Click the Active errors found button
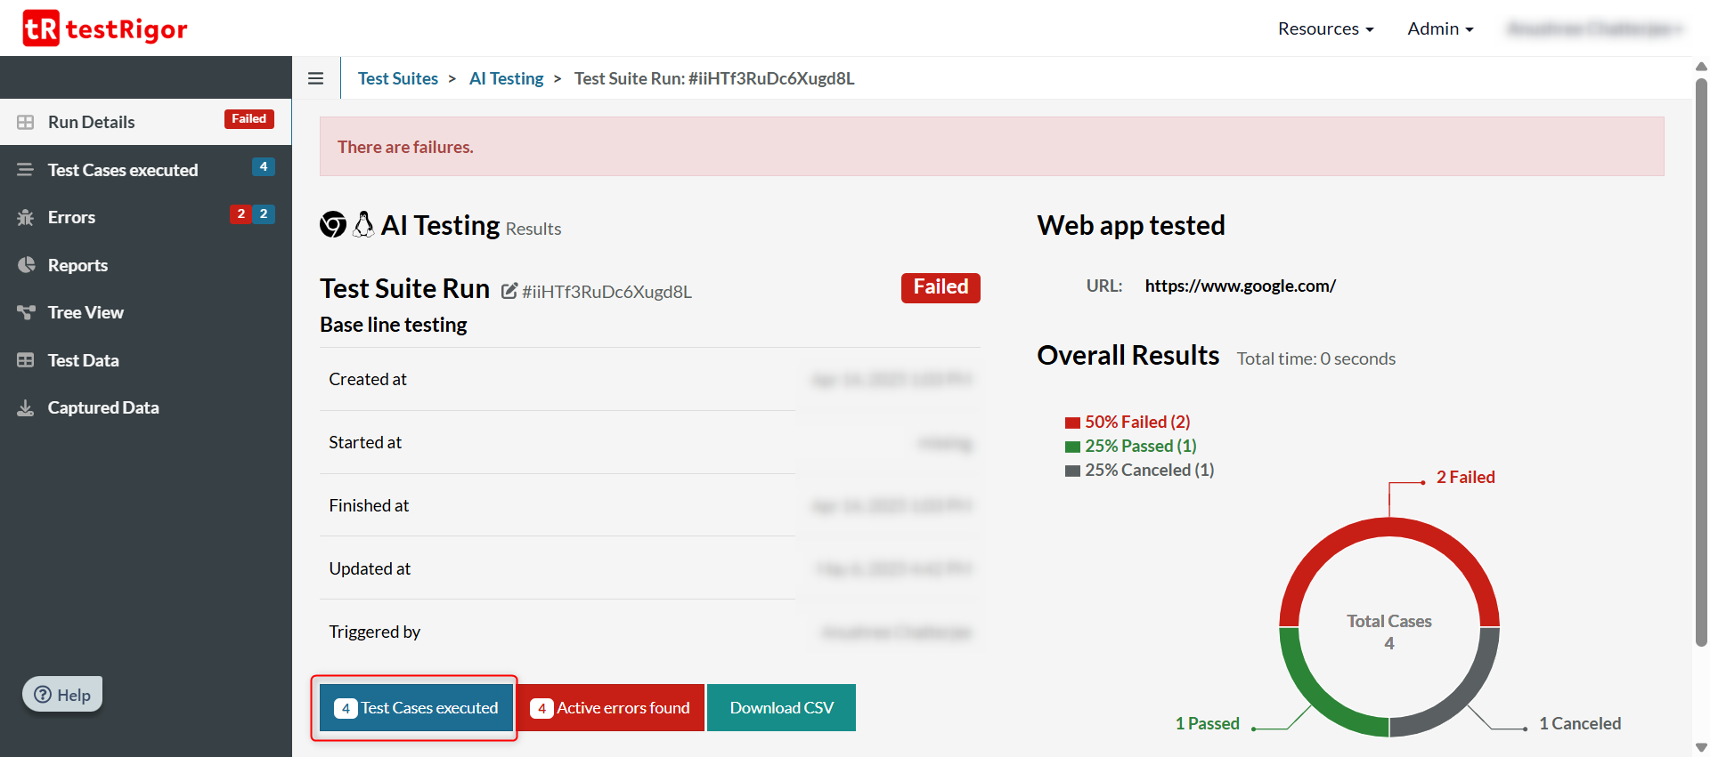 click(611, 708)
